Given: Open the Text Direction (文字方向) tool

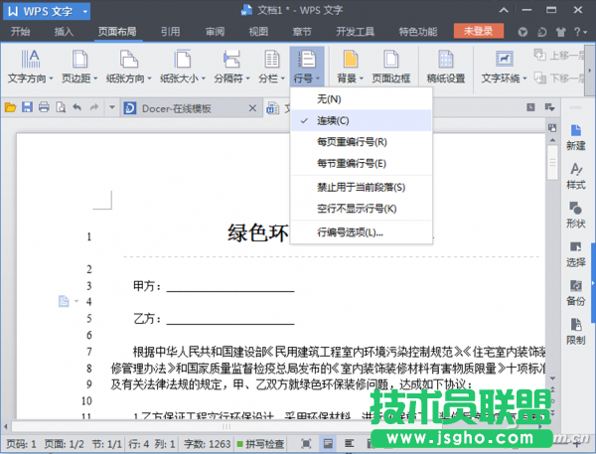Looking at the screenshot, I should coord(30,67).
